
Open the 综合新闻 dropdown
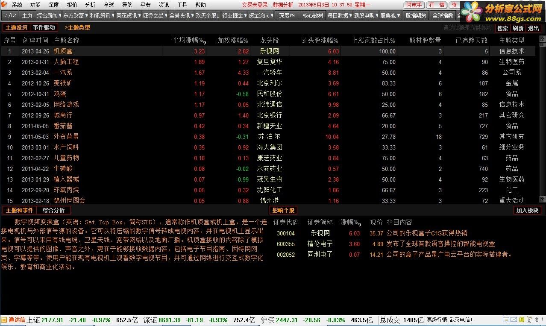50,15
